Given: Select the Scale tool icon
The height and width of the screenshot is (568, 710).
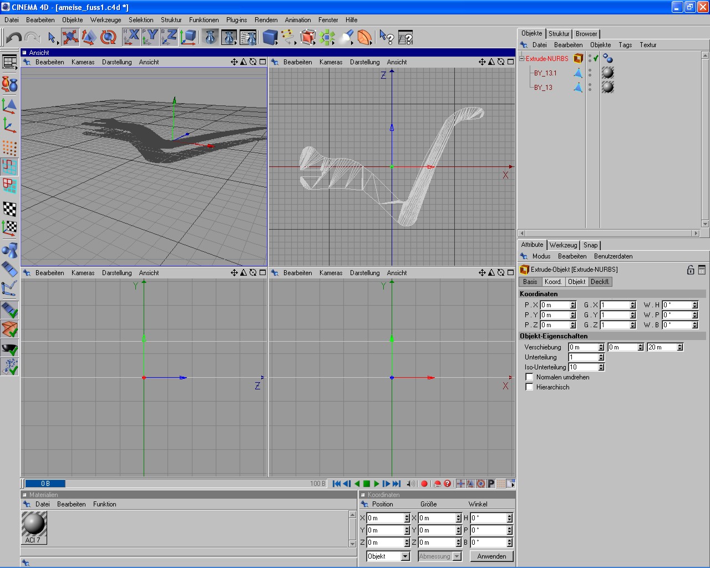Looking at the screenshot, I should (x=89, y=37).
